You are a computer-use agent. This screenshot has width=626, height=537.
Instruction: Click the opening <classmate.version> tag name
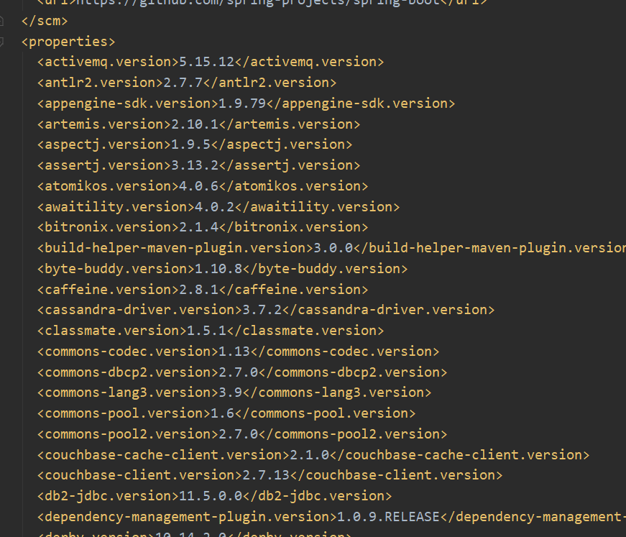click(112, 331)
